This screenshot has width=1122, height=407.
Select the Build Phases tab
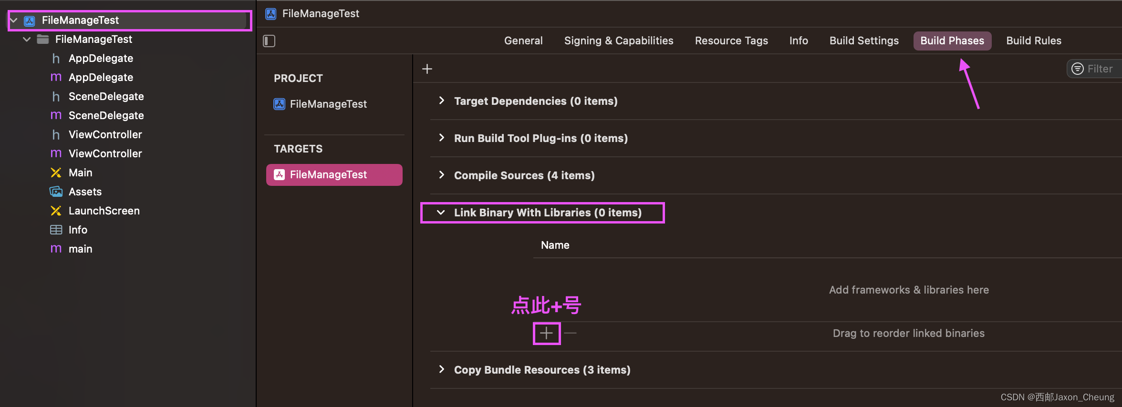(952, 41)
